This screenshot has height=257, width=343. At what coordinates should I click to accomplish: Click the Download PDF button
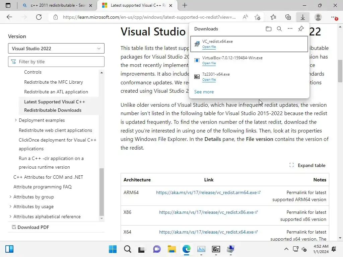(30, 227)
